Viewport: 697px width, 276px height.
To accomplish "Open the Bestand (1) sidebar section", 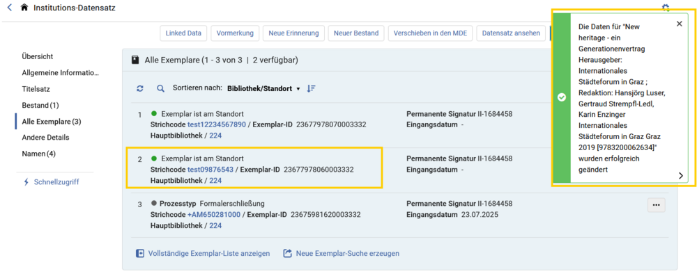I will click(40, 106).
